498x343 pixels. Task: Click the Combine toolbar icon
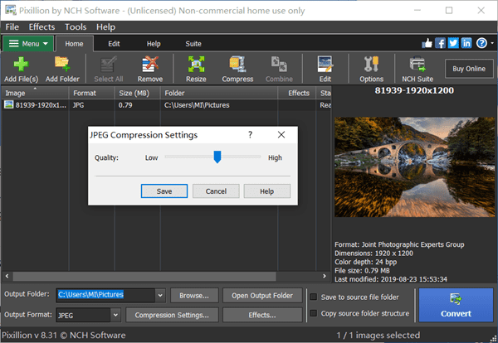(279, 70)
